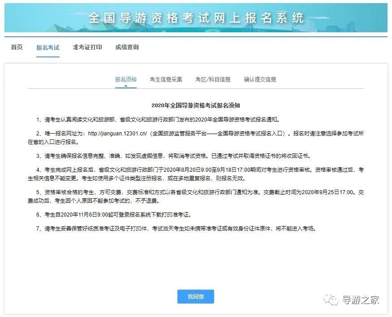Viewport: 392px width, 317px height.
Task: Switch to the 成绩查询 tab
Action: pyautogui.click(x=127, y=47)
